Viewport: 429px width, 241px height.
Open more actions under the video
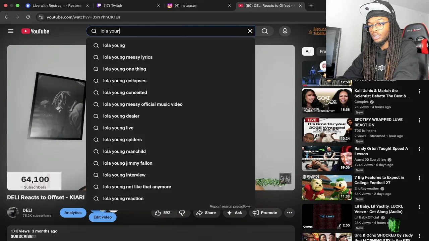pyautogui.click(x=290, y=213)
